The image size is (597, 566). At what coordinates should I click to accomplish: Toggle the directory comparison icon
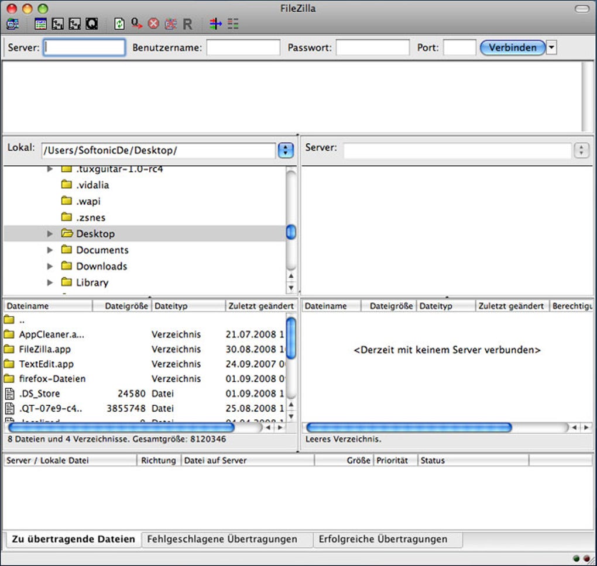[233, 24]
